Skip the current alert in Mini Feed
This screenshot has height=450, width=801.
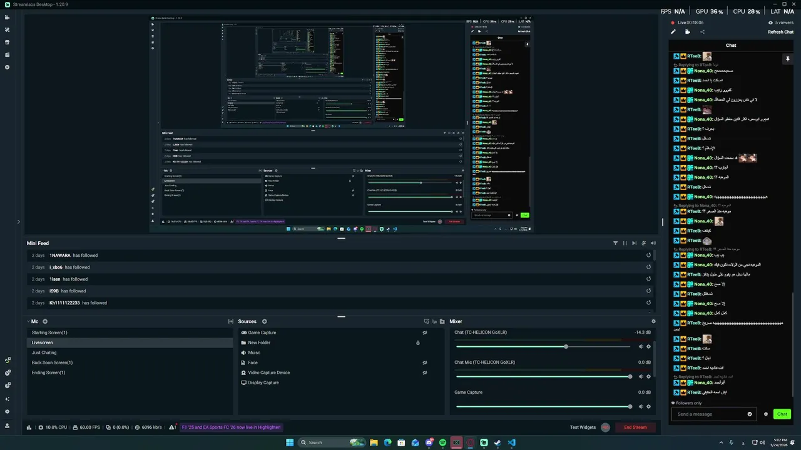click(x=634, y=243)
